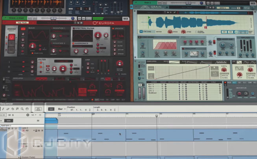Click Europa Engine 1 select button
This screenshot has width=257, height=159.
(11, 37)
